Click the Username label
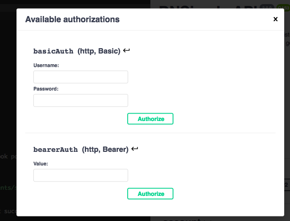The width and height of the screenshot is (290, 221). click(46, 65)
